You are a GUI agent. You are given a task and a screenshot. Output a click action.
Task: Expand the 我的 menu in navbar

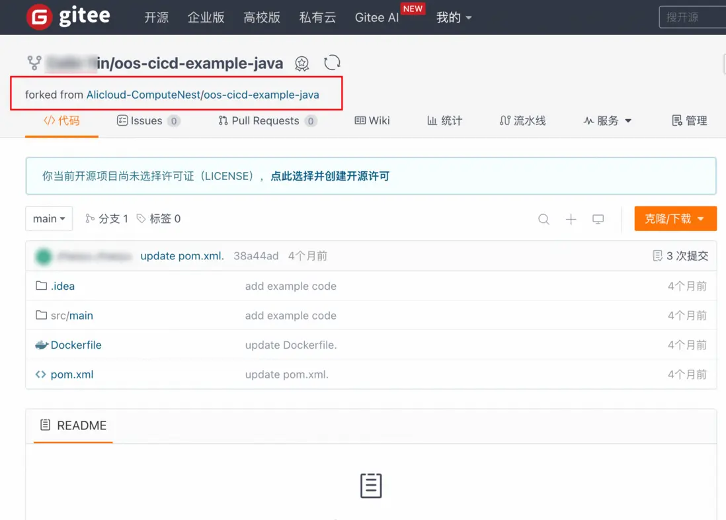click(x=454, y=18)
